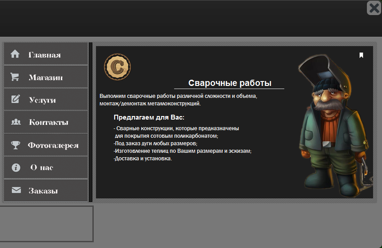Click the envelope icon beside Заказы
382x248 pixels.
pos(16,190)
